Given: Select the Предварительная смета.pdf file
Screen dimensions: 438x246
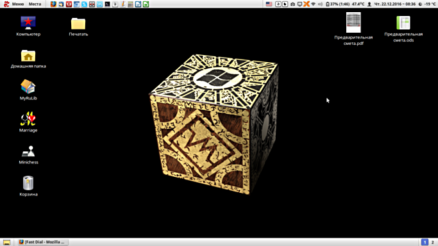Looking at the screenshot, I should [x=353, y=29].
